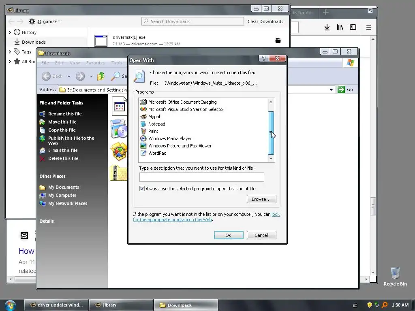Select Downloads in Library sidebar
Screen dimensions: 415x311
pyautogui.click(x=46, y=42)
